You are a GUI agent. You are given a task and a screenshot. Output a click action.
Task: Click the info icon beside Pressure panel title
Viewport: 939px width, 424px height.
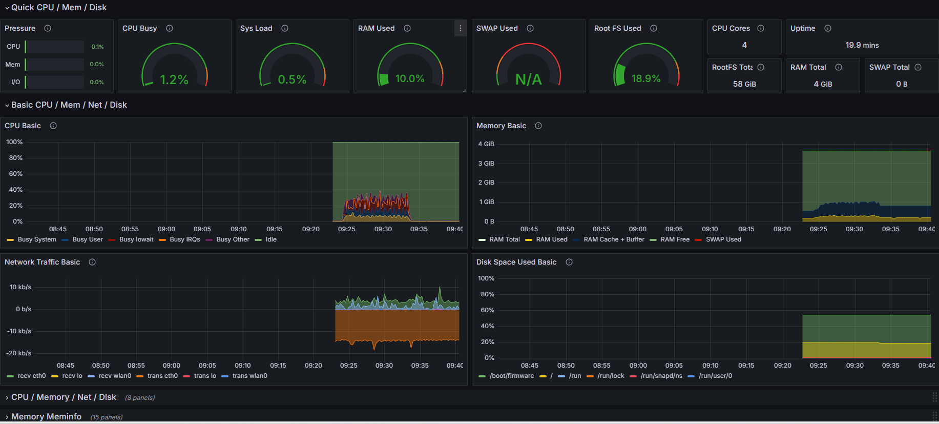48,28
